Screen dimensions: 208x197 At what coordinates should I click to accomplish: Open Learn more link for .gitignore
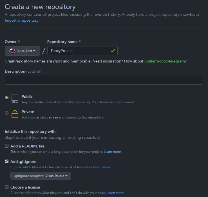[102, 167]
